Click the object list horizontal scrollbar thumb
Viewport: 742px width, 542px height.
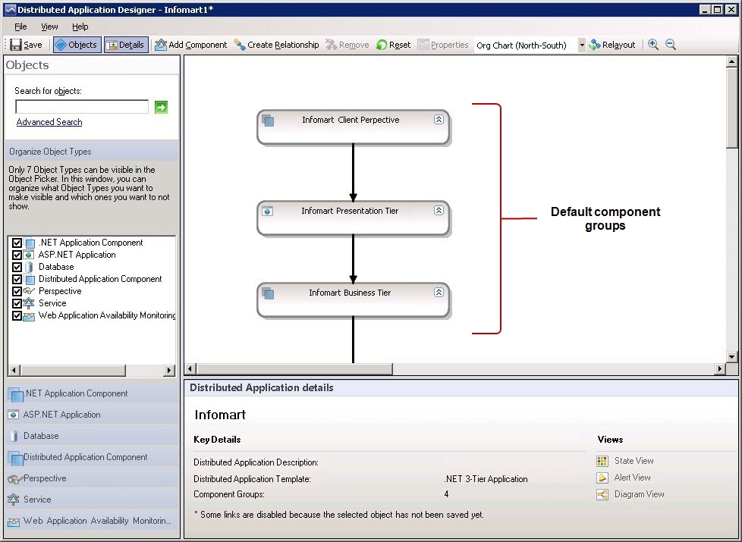pos(73,371)
